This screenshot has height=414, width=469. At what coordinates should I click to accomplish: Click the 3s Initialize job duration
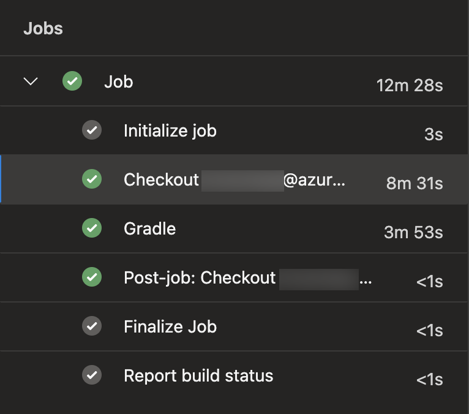coord(433,134)
